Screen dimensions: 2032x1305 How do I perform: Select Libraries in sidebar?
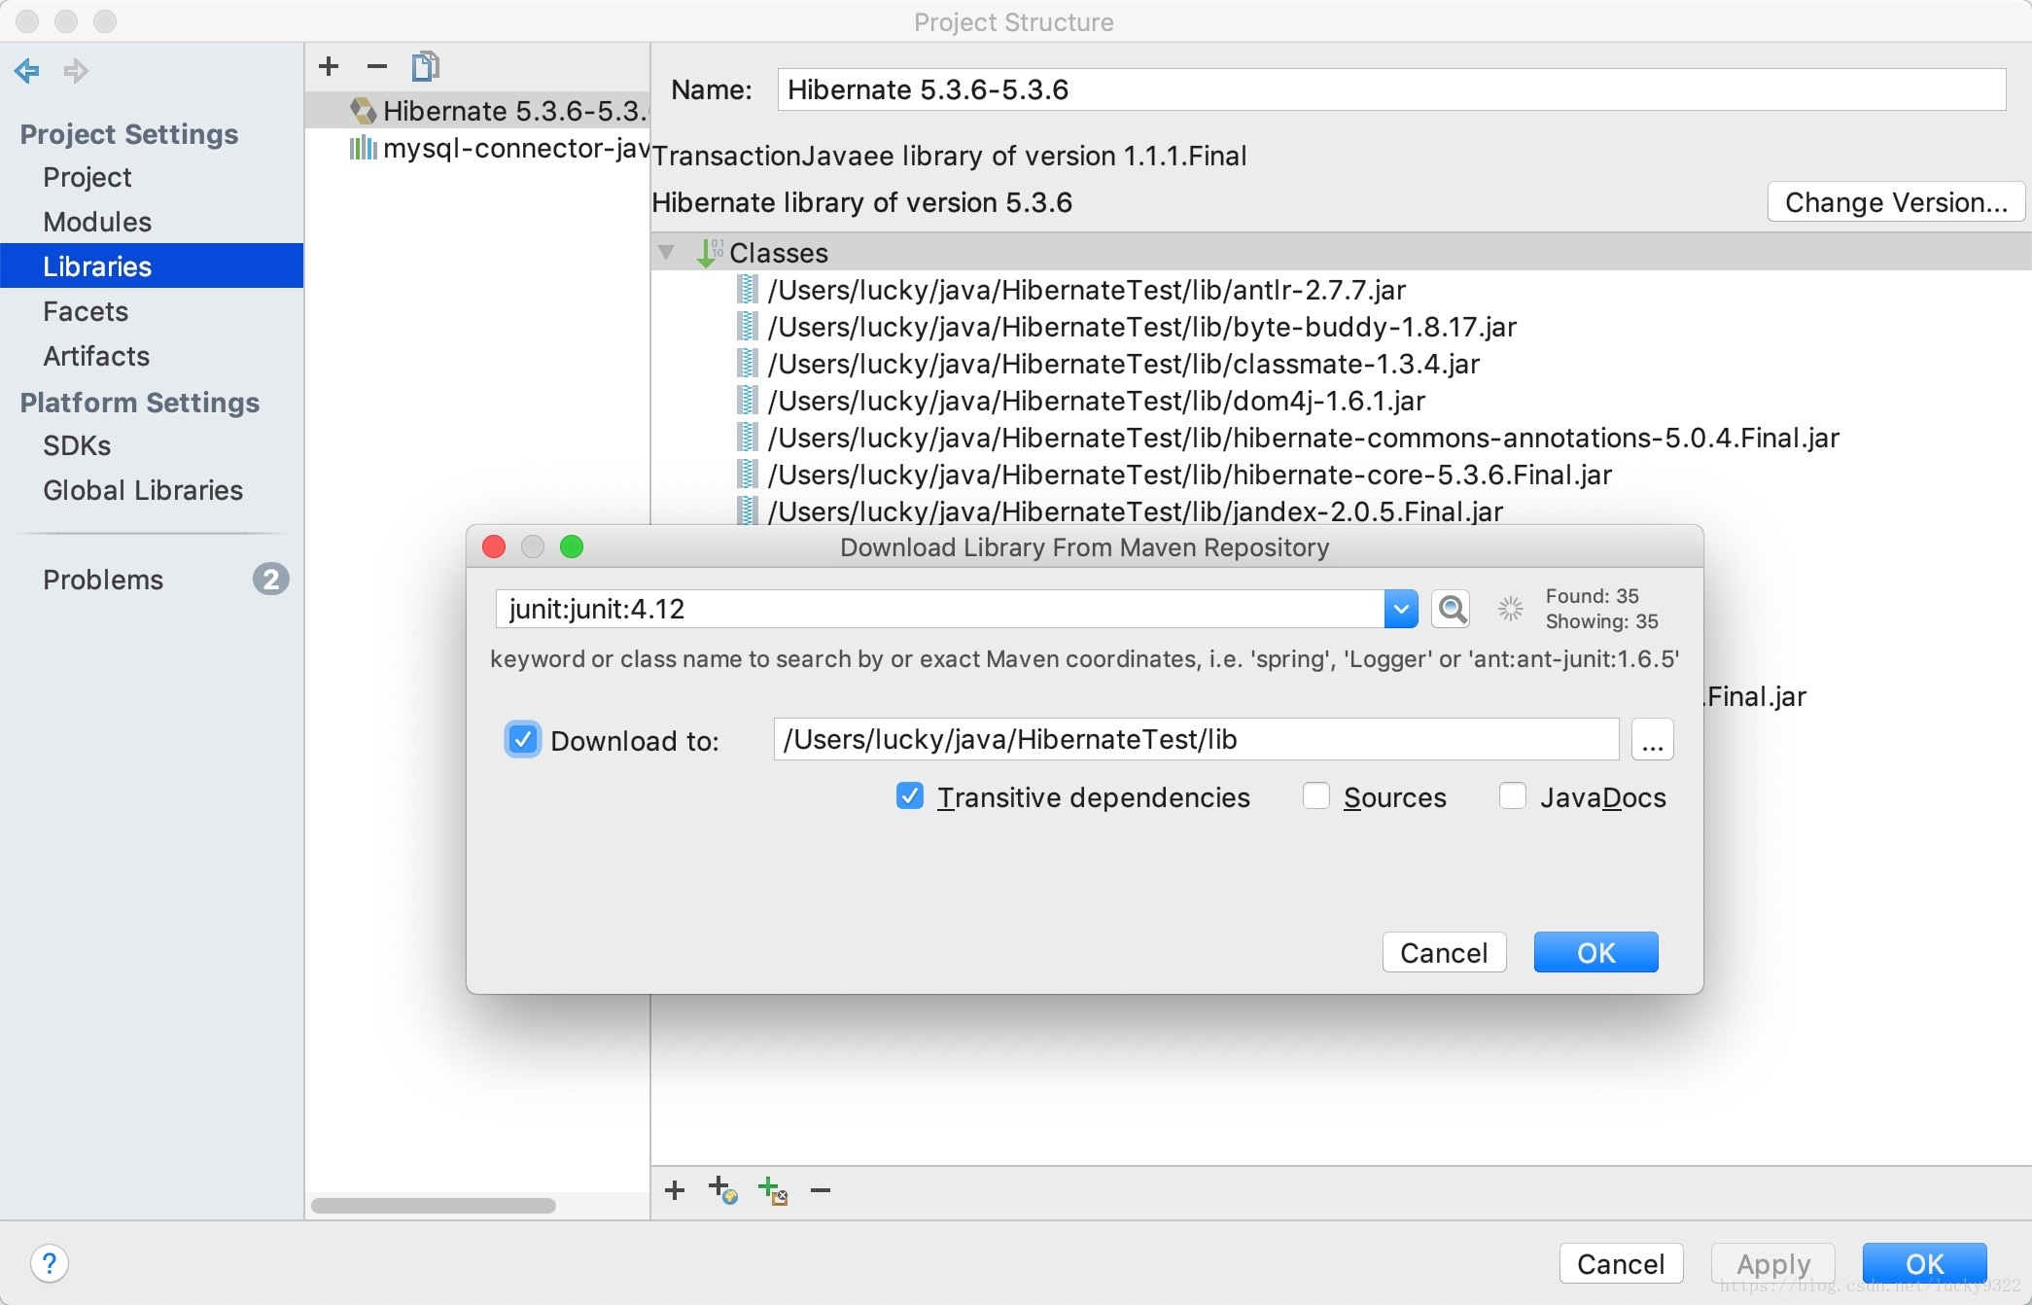(152, 266)
